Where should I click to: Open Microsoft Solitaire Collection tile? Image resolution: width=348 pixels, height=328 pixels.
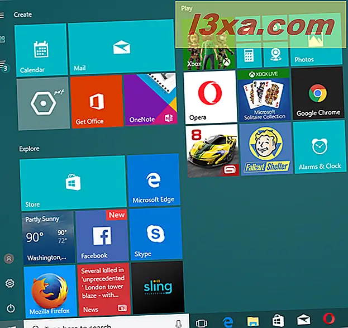point(264,95)
